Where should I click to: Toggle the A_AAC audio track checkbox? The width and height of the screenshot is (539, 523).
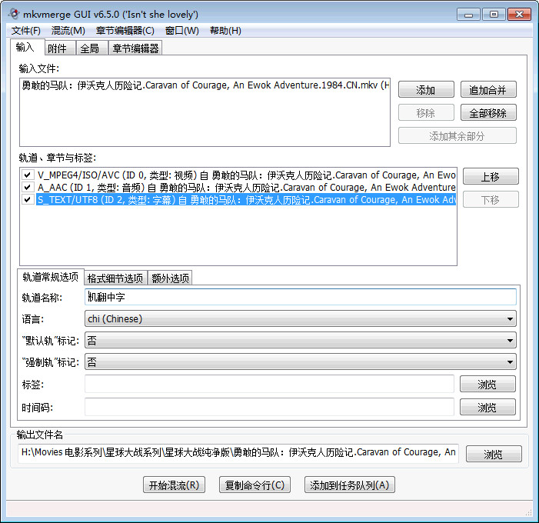tap(28, 187)
